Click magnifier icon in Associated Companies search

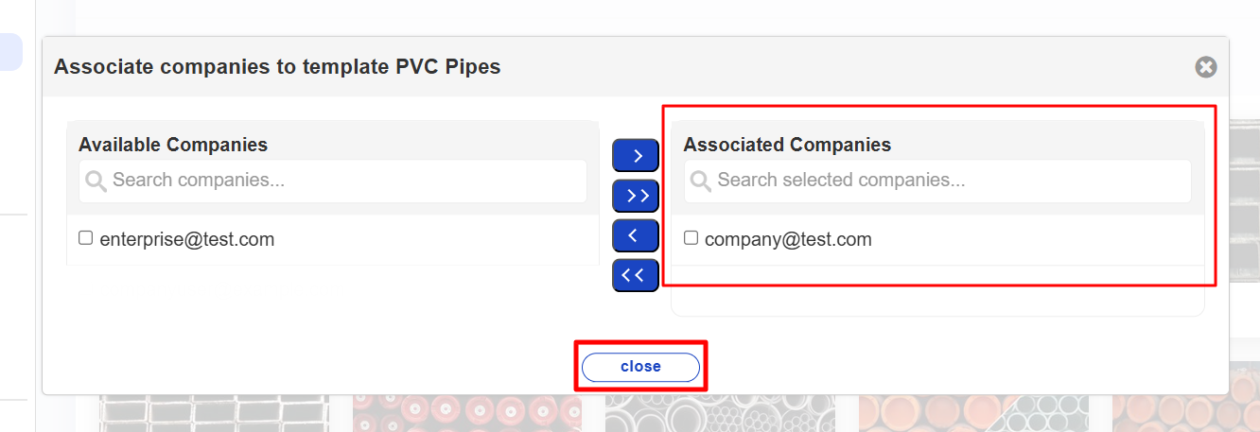[701, 181]
